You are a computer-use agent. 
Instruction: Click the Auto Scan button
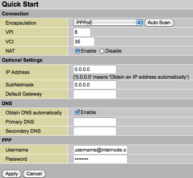159,23
